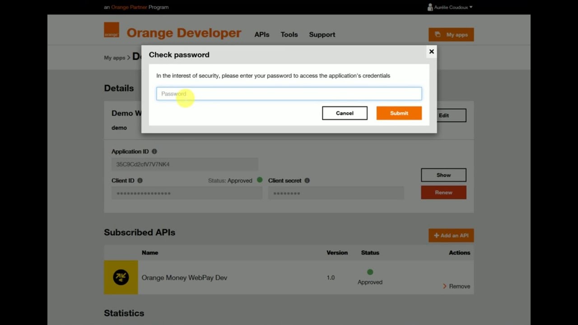Open the Support menu
The image size is (578, 325).
click(x=322, y=35)
